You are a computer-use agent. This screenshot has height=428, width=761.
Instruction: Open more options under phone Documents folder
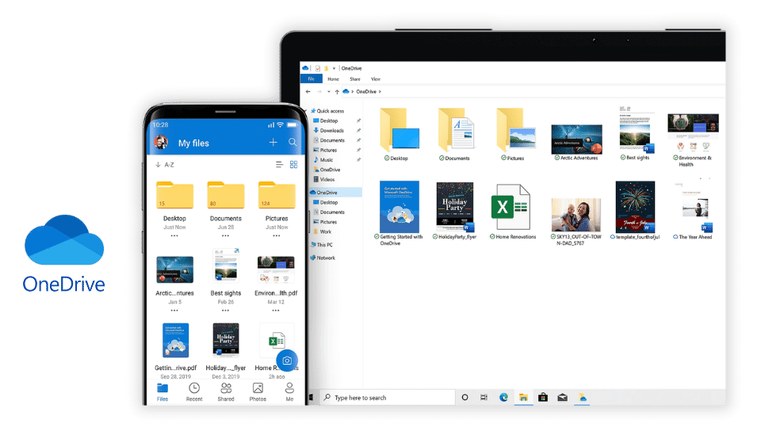(225, 236)
